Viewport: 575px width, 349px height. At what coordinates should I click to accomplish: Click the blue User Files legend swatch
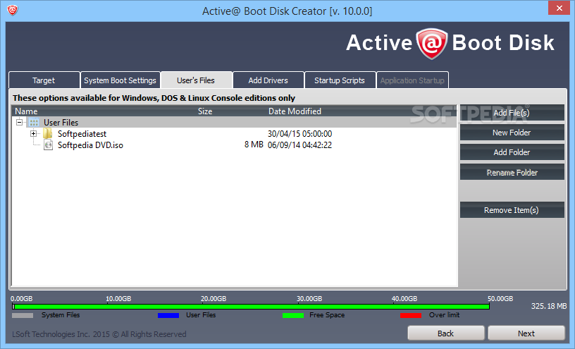pos(168,315)
